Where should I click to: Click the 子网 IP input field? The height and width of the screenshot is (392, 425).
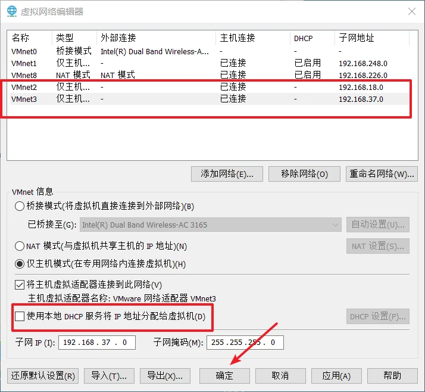(97, 343)
